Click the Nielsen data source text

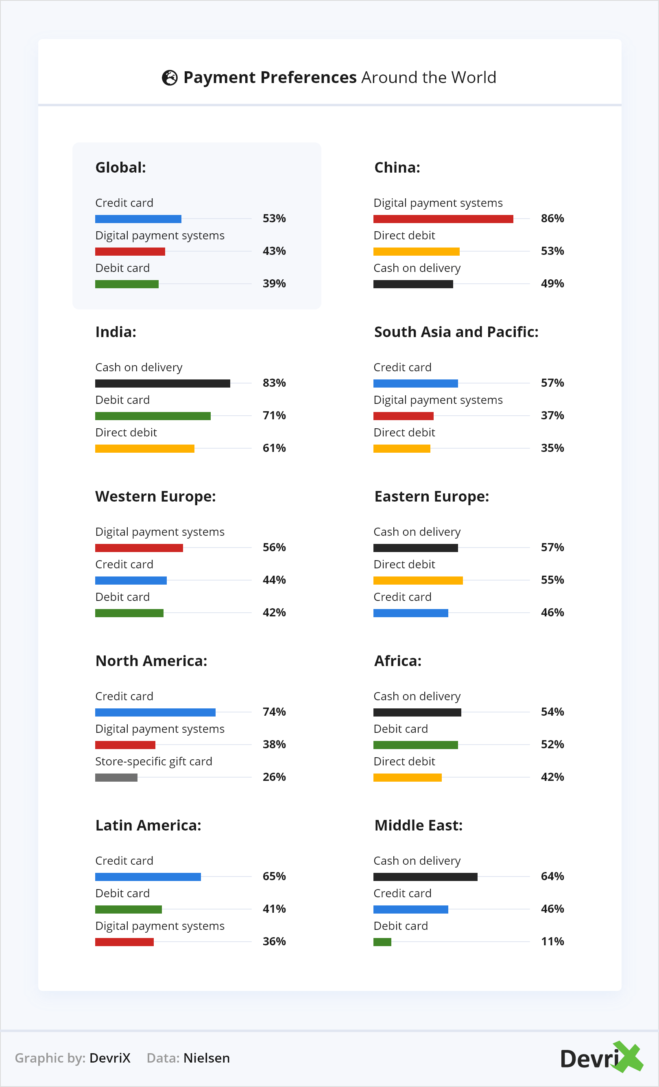point(206,1057)
